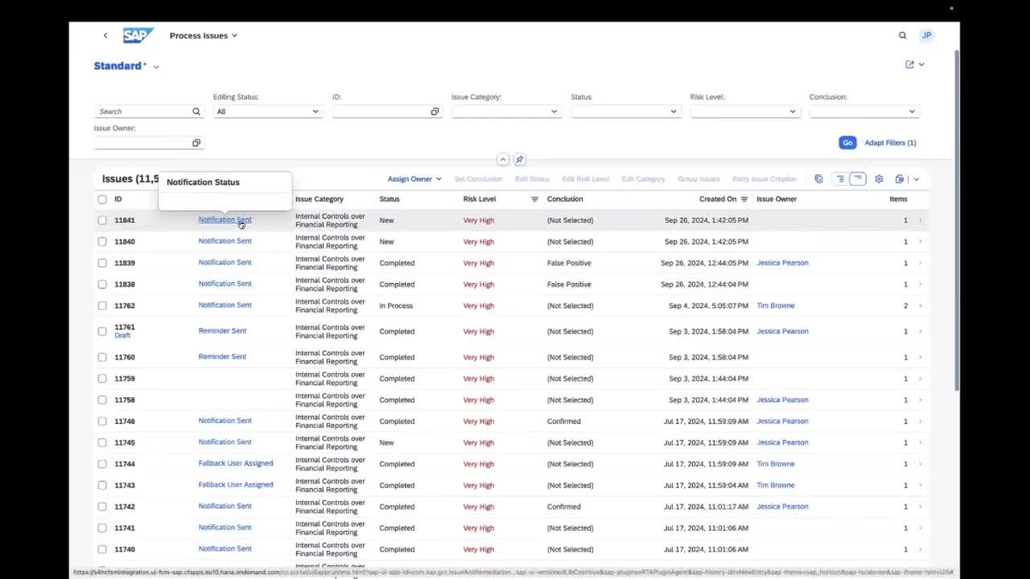The width and height of the screenshot is (1030, 579).
Task: Open the Editing Status dropdown
Action: [x=268, y=111]
